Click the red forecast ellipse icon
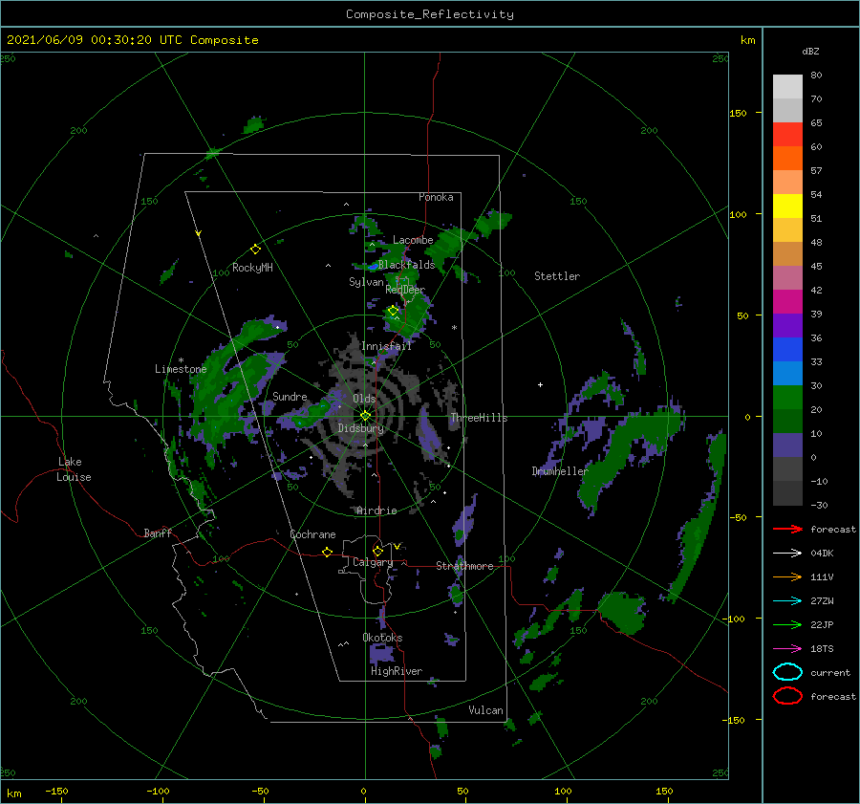The width and height of the screenshot is (860, 804). pyautogui.click(x=787, y=696)
